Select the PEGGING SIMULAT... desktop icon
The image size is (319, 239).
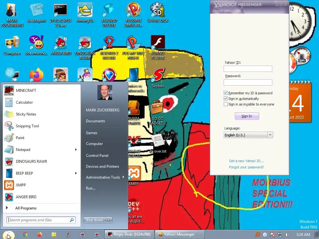(x=133, y=15)
